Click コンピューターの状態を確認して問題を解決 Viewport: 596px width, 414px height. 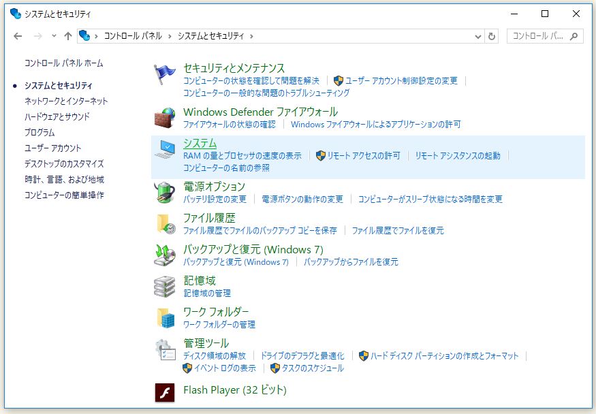(x=251, y=80)
